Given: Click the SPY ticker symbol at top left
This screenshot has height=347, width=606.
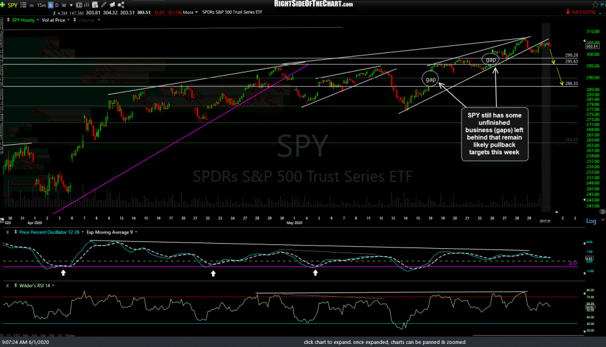Looking at the screenshot, I should pos(13,6).
